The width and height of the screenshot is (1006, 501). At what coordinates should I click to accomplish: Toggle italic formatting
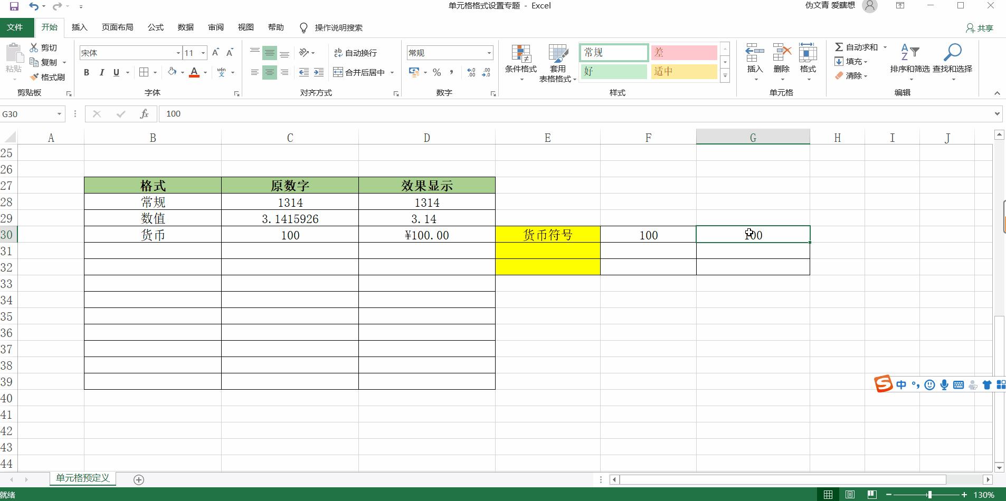(102, 73)
